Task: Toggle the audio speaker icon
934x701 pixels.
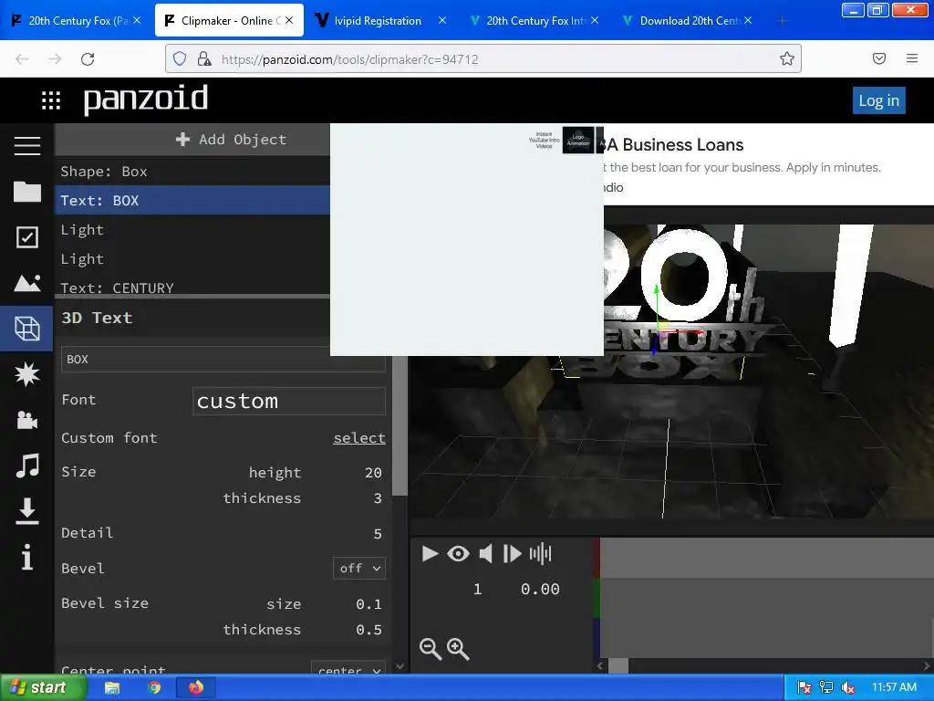Action: (485, 554)
